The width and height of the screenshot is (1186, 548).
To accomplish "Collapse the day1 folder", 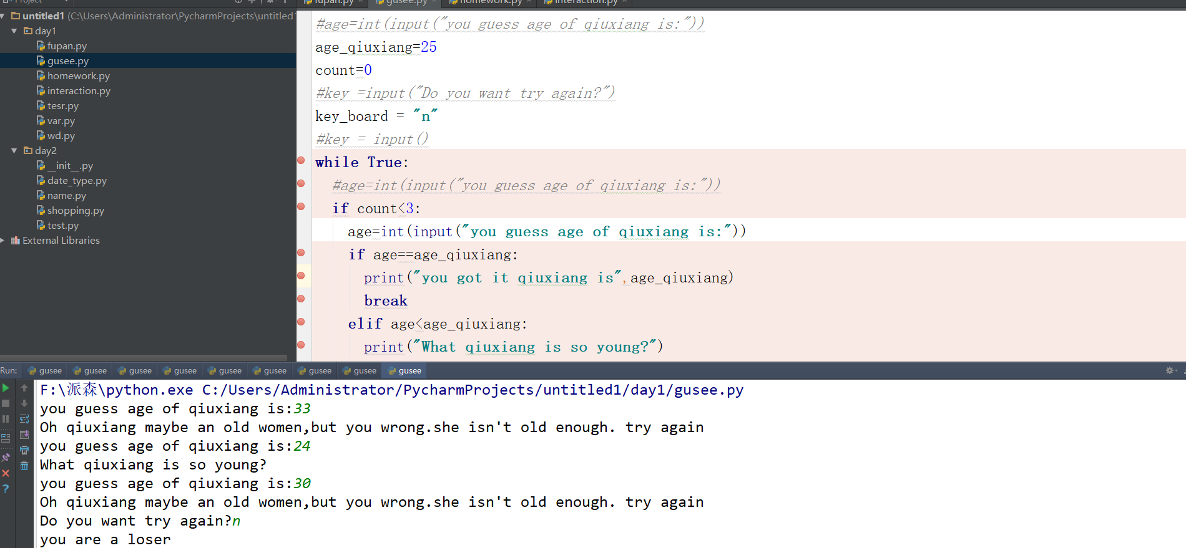I will point(14,31).
